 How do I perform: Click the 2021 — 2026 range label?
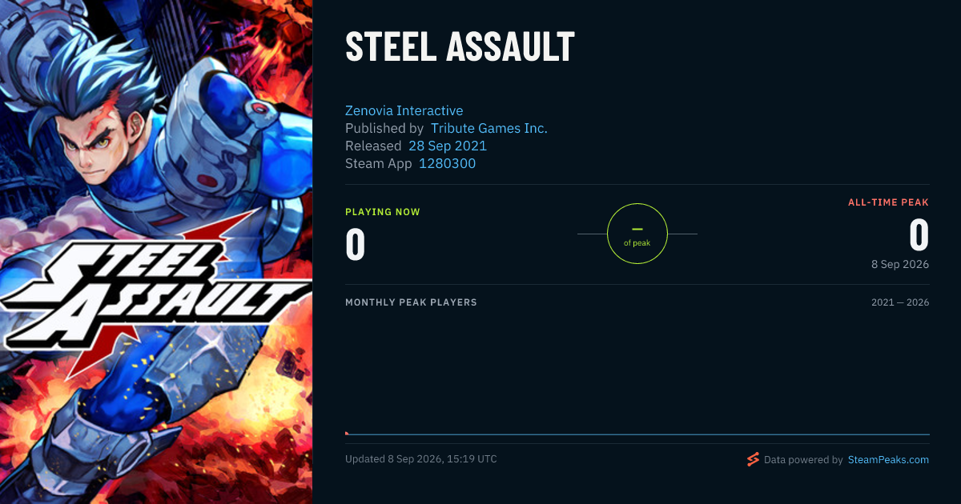(x=901, y=302)
